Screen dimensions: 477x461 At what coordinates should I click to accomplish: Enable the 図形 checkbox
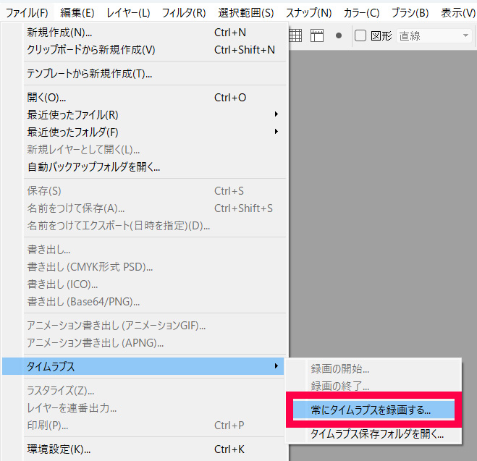(x=360, y=35)
